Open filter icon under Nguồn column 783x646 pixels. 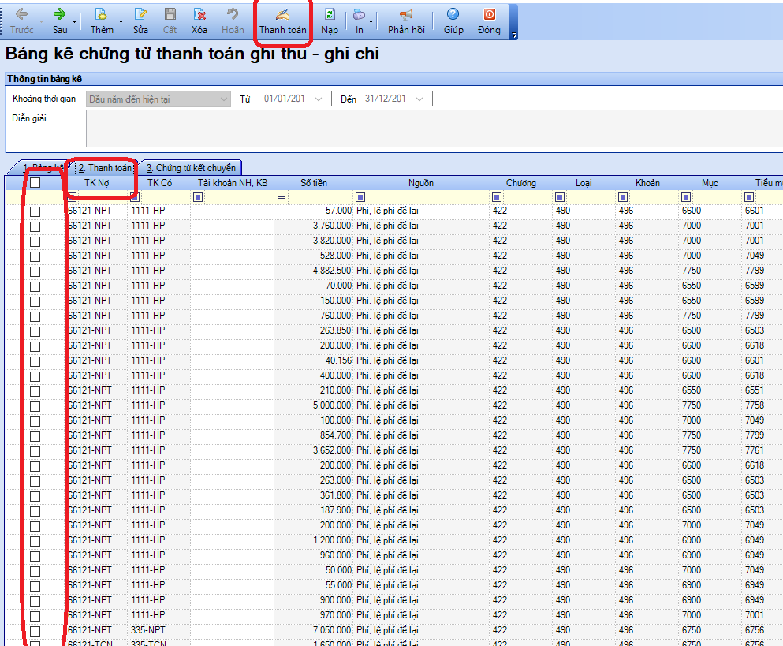[x=360, y=197]
